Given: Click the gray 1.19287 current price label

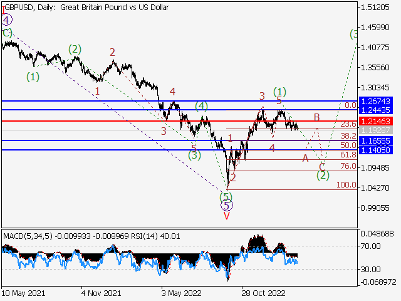Looking at the screenshot, I should pos(376,130).
